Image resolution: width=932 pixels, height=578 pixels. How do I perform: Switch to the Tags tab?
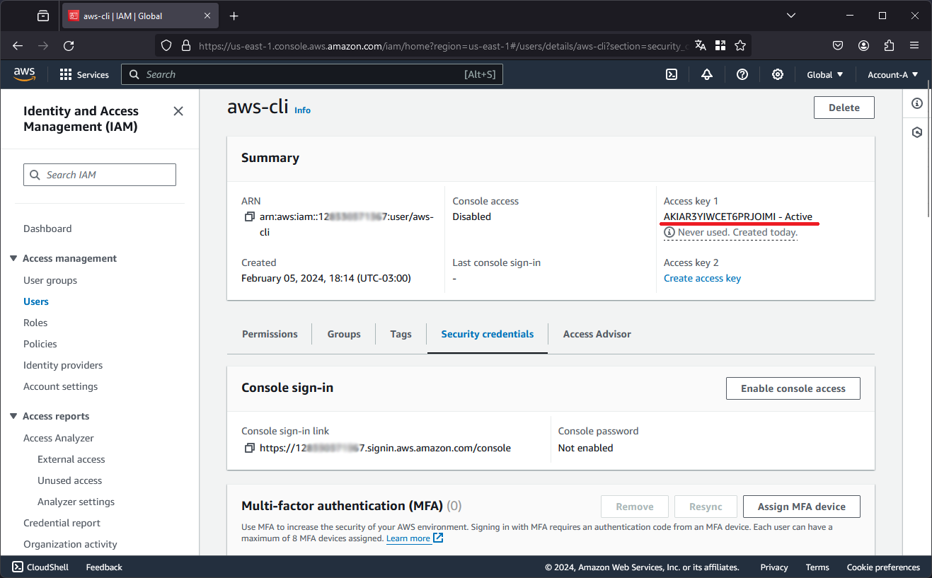click(401, 334)
